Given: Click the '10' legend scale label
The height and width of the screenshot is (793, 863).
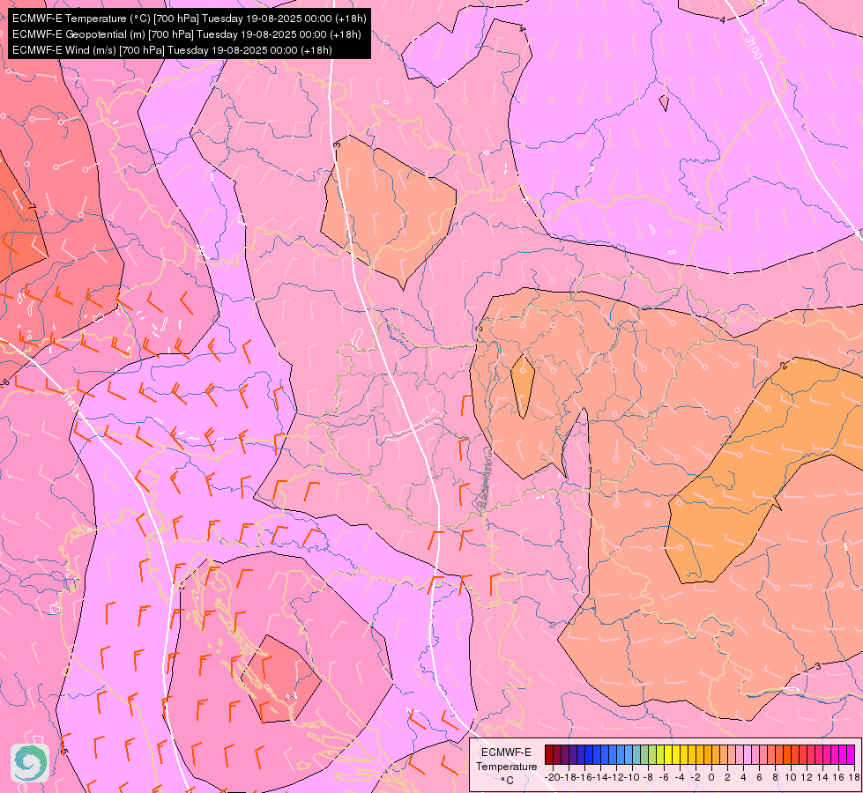Looking at the screenshot, I should [791, 778].
